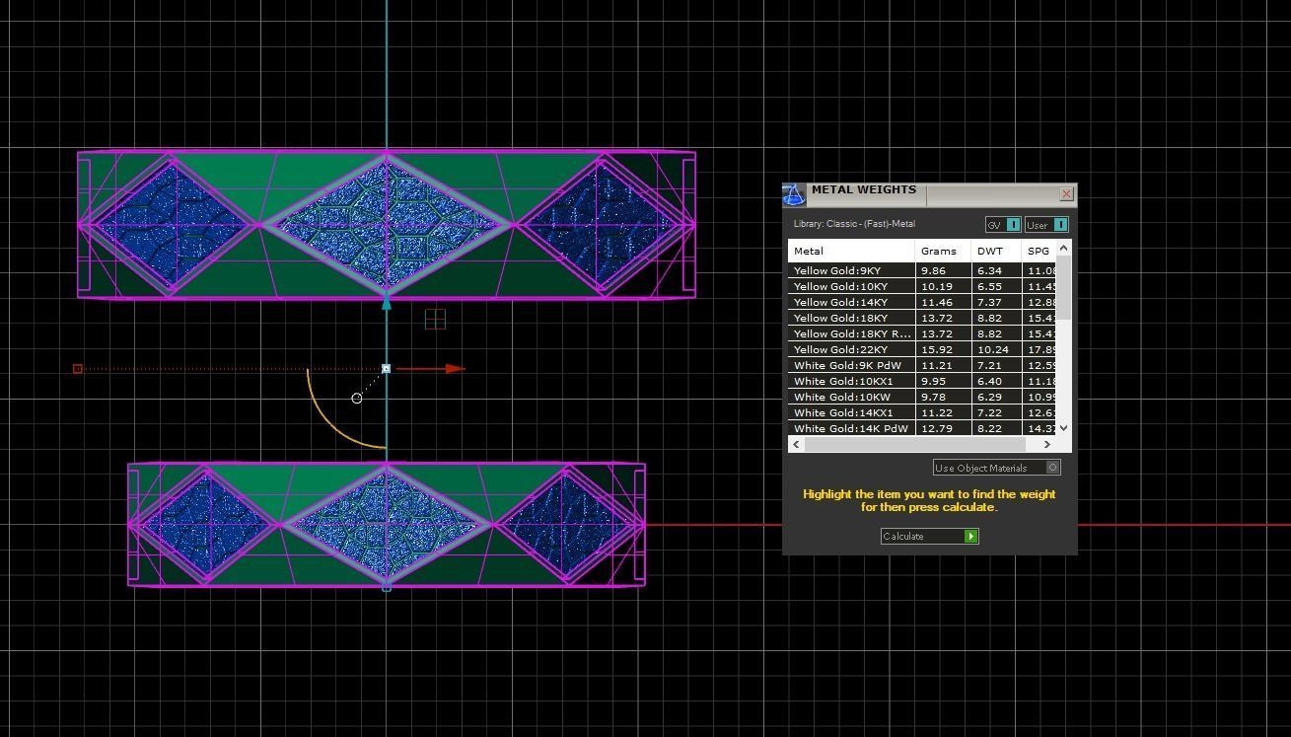The image size is (1291, 737).
Task: Click the DWT column header
Action: click(x=996, y=251)
